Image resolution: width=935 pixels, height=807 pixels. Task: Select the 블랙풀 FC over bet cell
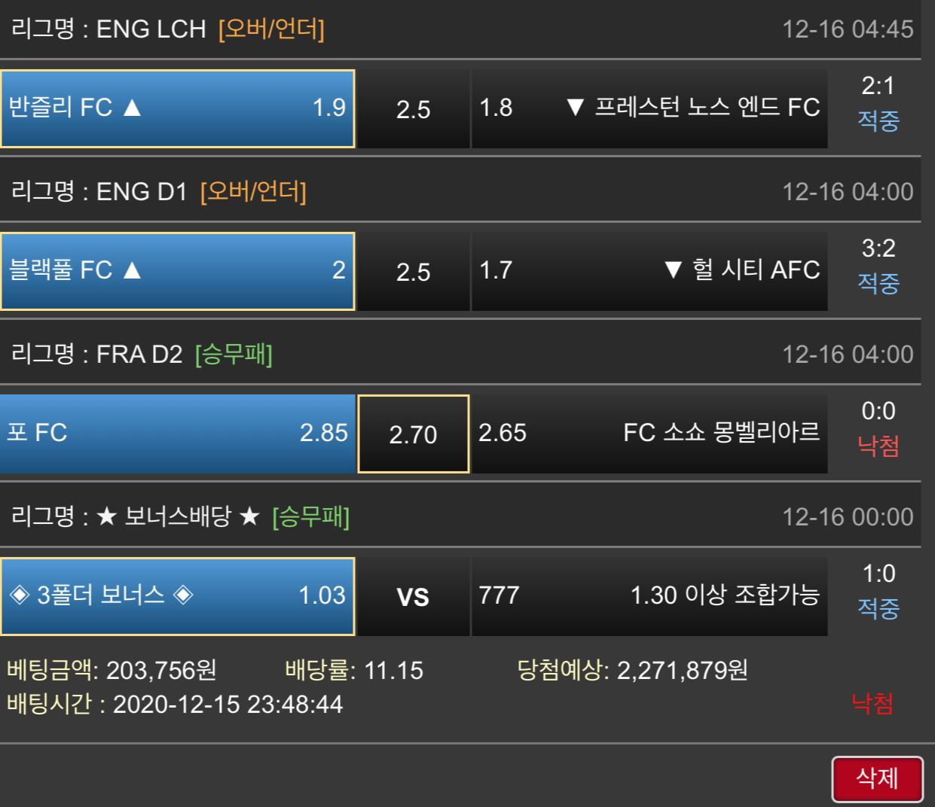click(x=177, y=271)
